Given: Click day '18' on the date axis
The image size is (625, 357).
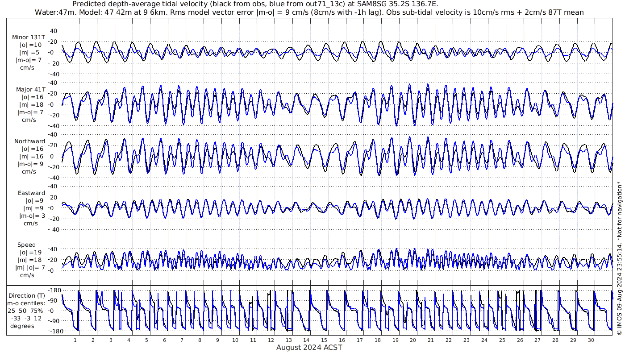Looking at the screenshot, I should click(378, 340).
